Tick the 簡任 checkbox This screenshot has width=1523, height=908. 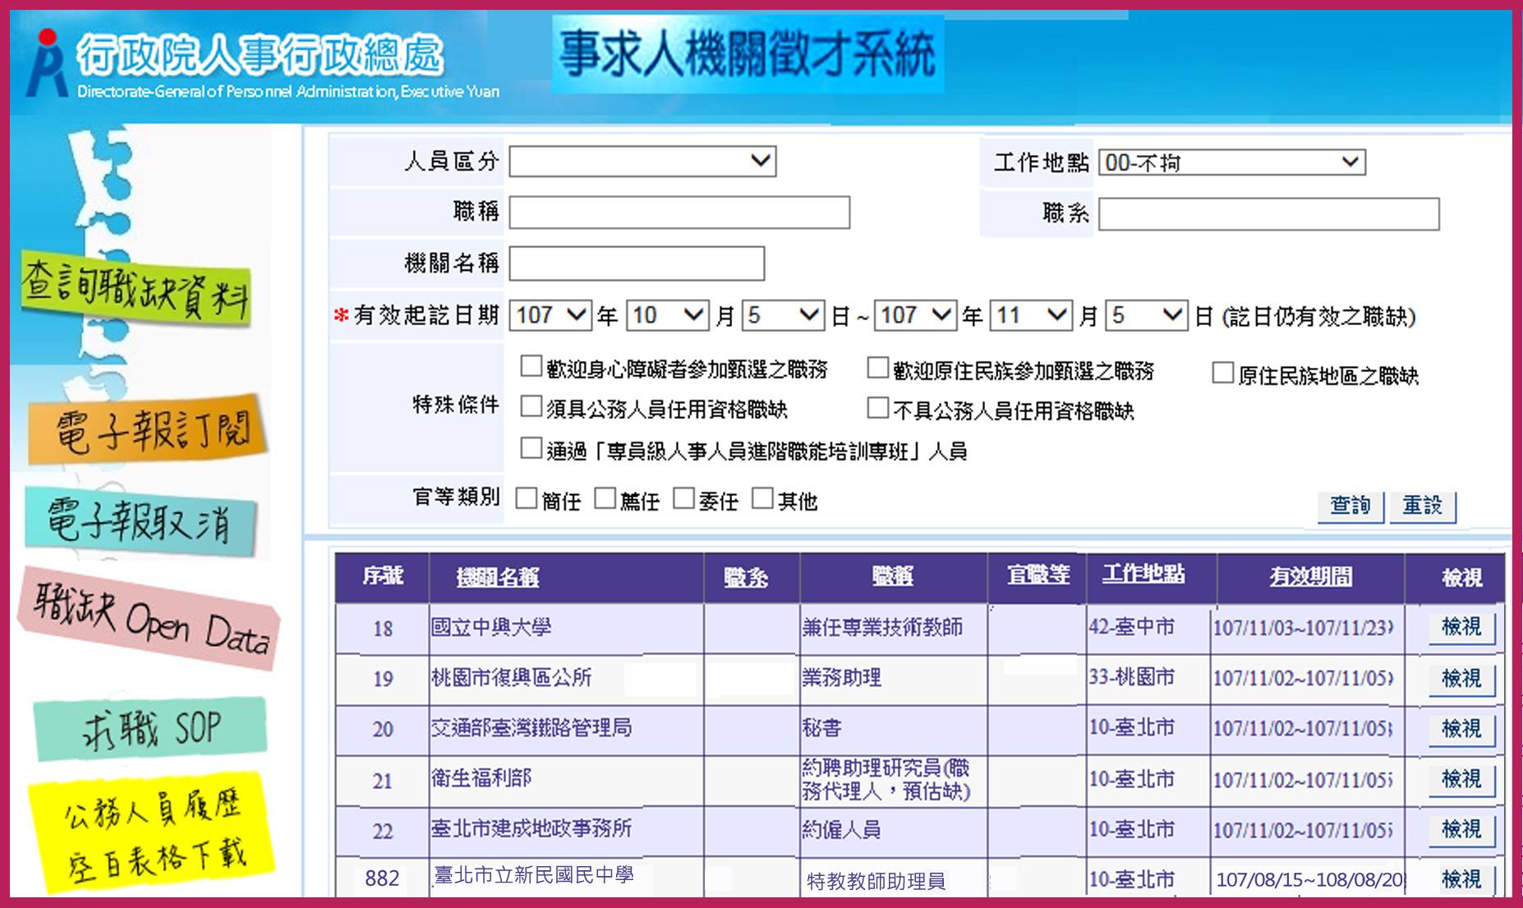click(x=526, y=498)
